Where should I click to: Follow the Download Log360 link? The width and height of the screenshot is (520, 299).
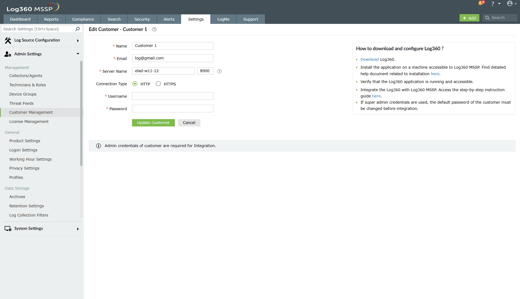(370, 59)
